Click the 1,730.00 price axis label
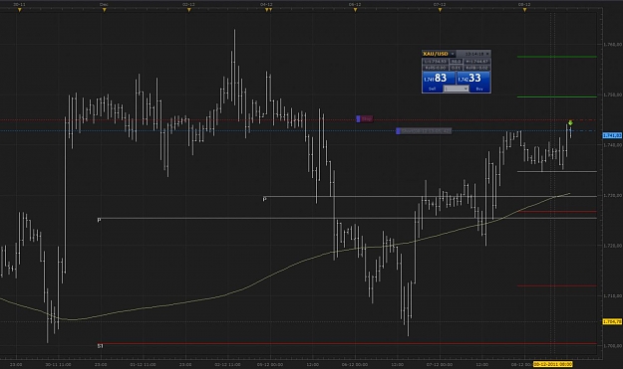The width and height of the screenshot is (623, 369). 612,195
